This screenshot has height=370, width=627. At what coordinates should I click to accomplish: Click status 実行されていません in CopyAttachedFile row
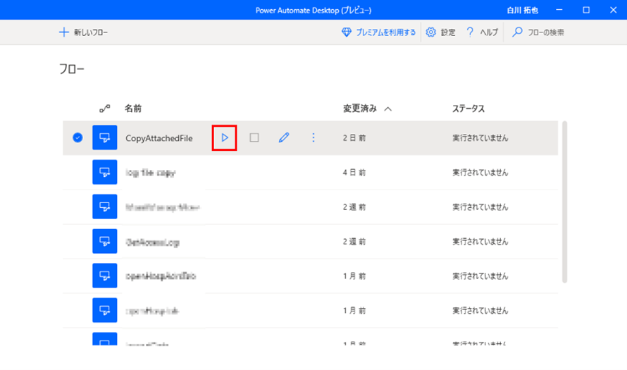(x=480, y=138)
